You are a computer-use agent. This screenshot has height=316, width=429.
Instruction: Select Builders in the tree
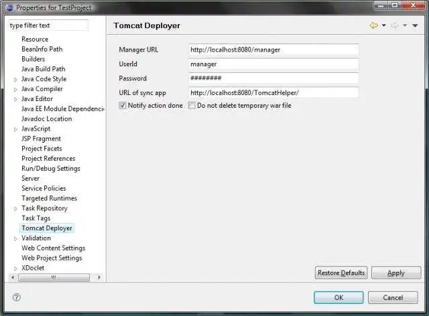(33, 59)
